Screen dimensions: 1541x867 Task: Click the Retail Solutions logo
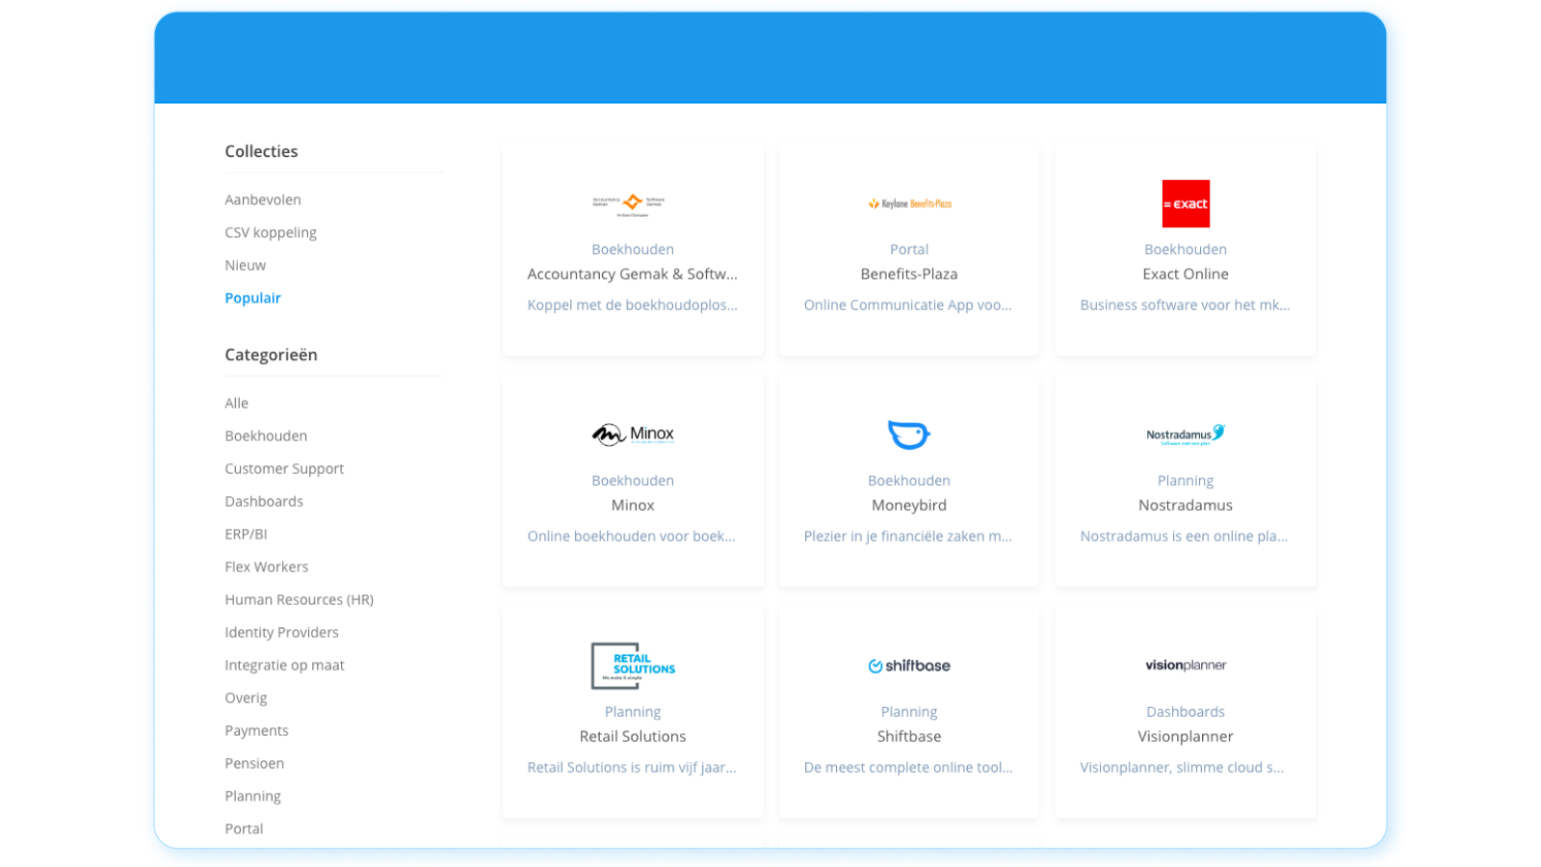tap(633, 666)
